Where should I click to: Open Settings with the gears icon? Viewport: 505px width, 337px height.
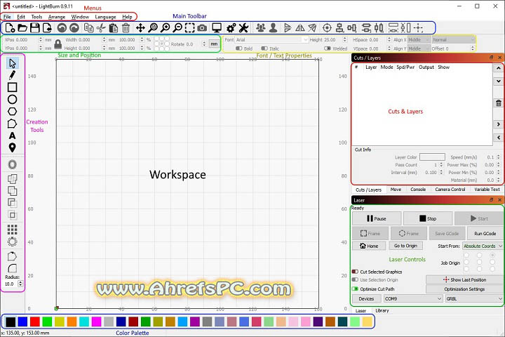231,28
